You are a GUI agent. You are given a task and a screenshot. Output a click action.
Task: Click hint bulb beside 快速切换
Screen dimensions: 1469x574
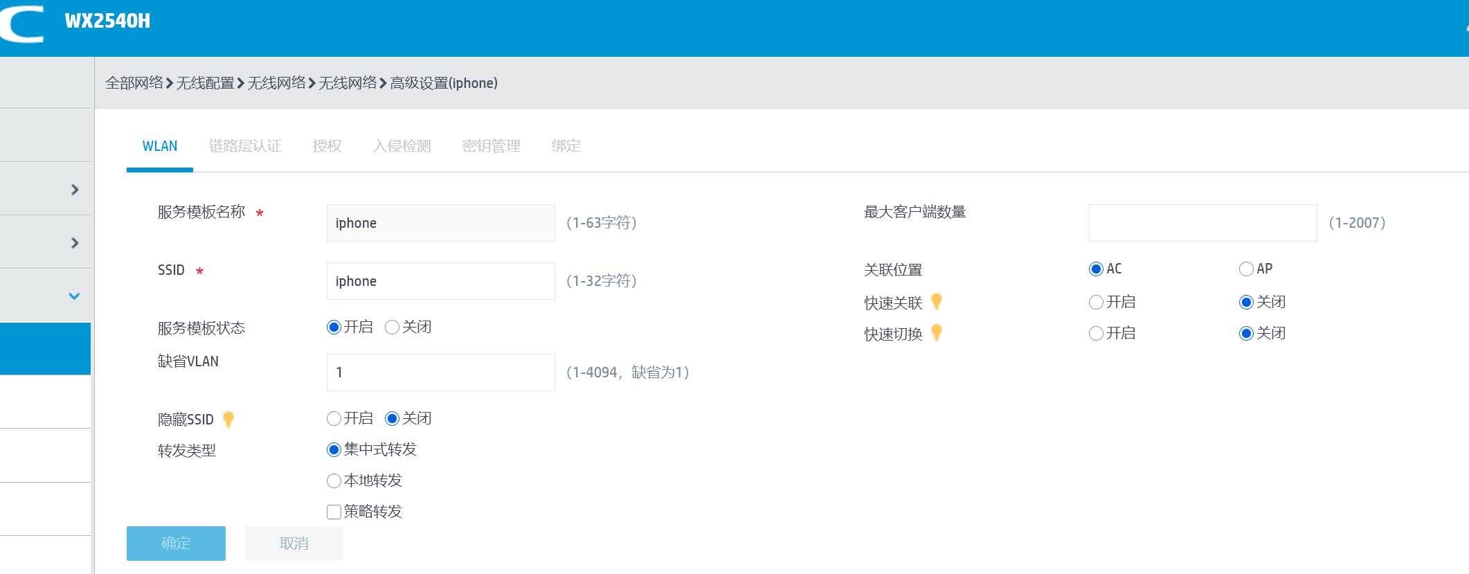pos(937,332)
